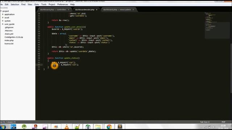Click the return $q->row() line
Image resolution: width=232 pixels, height=130 pixels.
(x=61, y=20)
